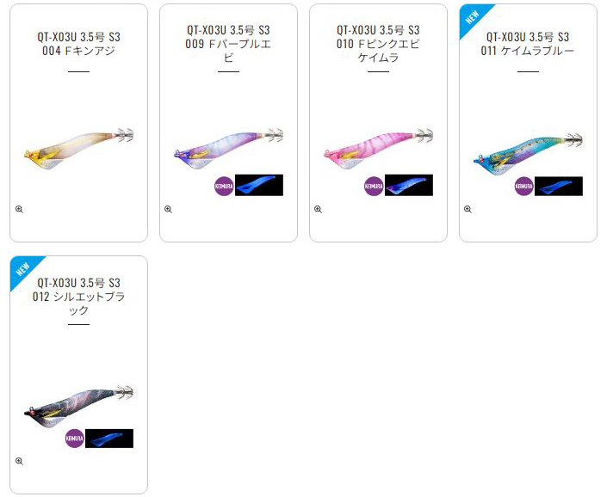View UV glow preview for 011 ケイムラブルー

point(559,187)
